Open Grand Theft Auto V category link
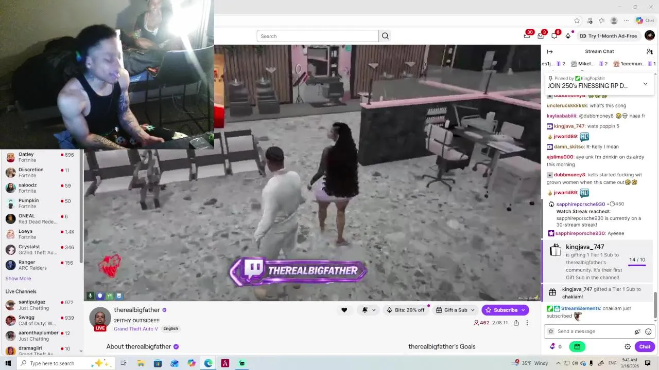Image resolution: width=659 pixels, height=370 pixels. [136, 329]
